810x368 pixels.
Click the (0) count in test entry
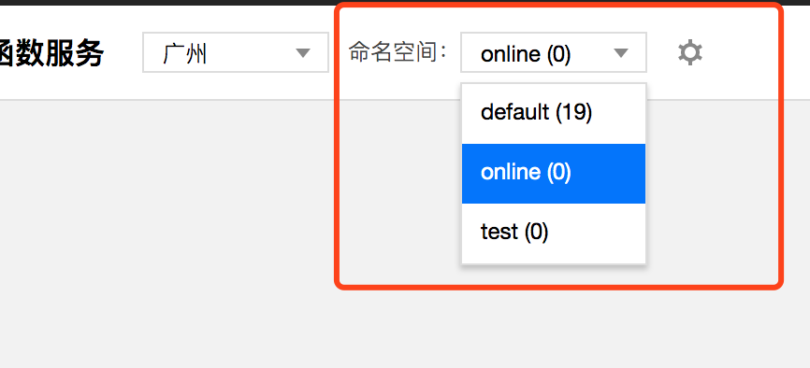[x=536, y=233]
